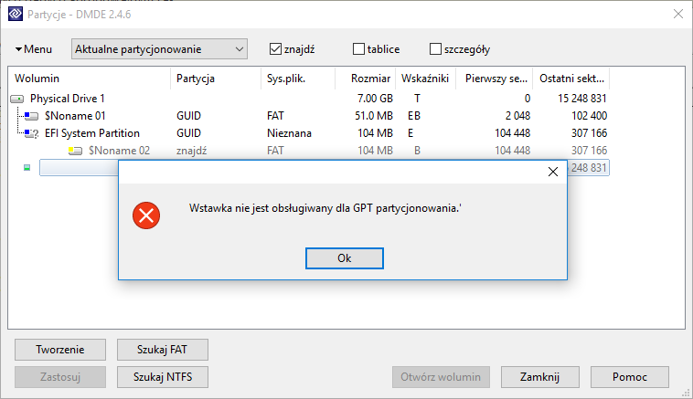Enable the szczegóły checkbox

click(435, 49)
